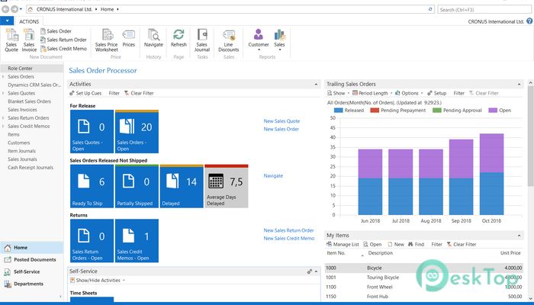The image size is (534, 305).
Task: Select Role Center in navigation pane
Action: [x=21, y=69]
